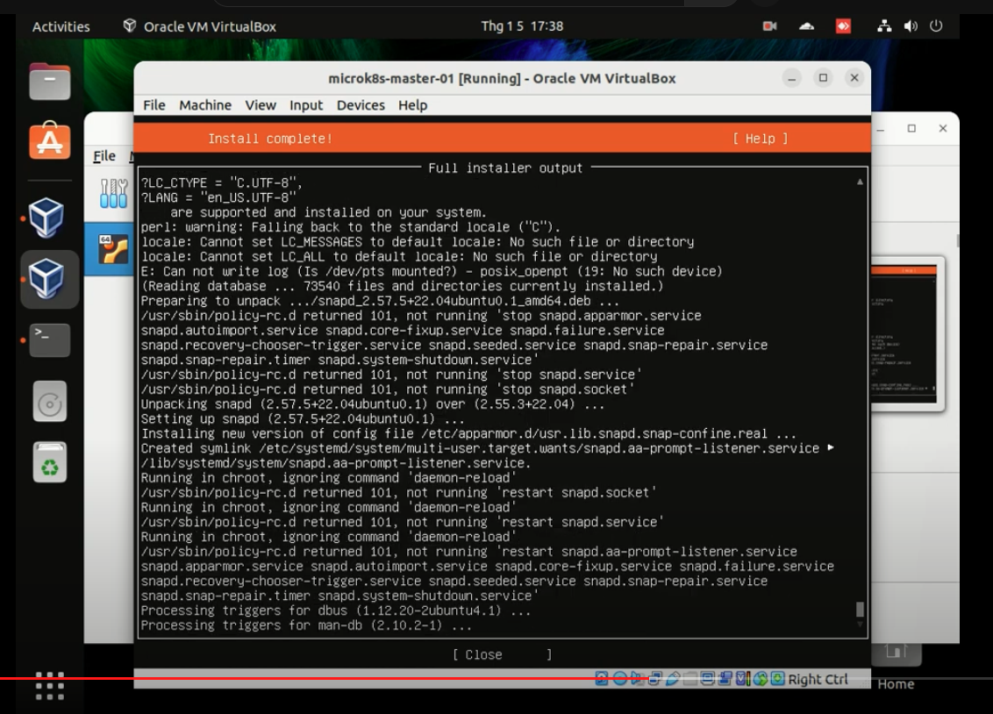Open the Devices menu
Viewport: 993px width, 714px height.
point(360,105)
